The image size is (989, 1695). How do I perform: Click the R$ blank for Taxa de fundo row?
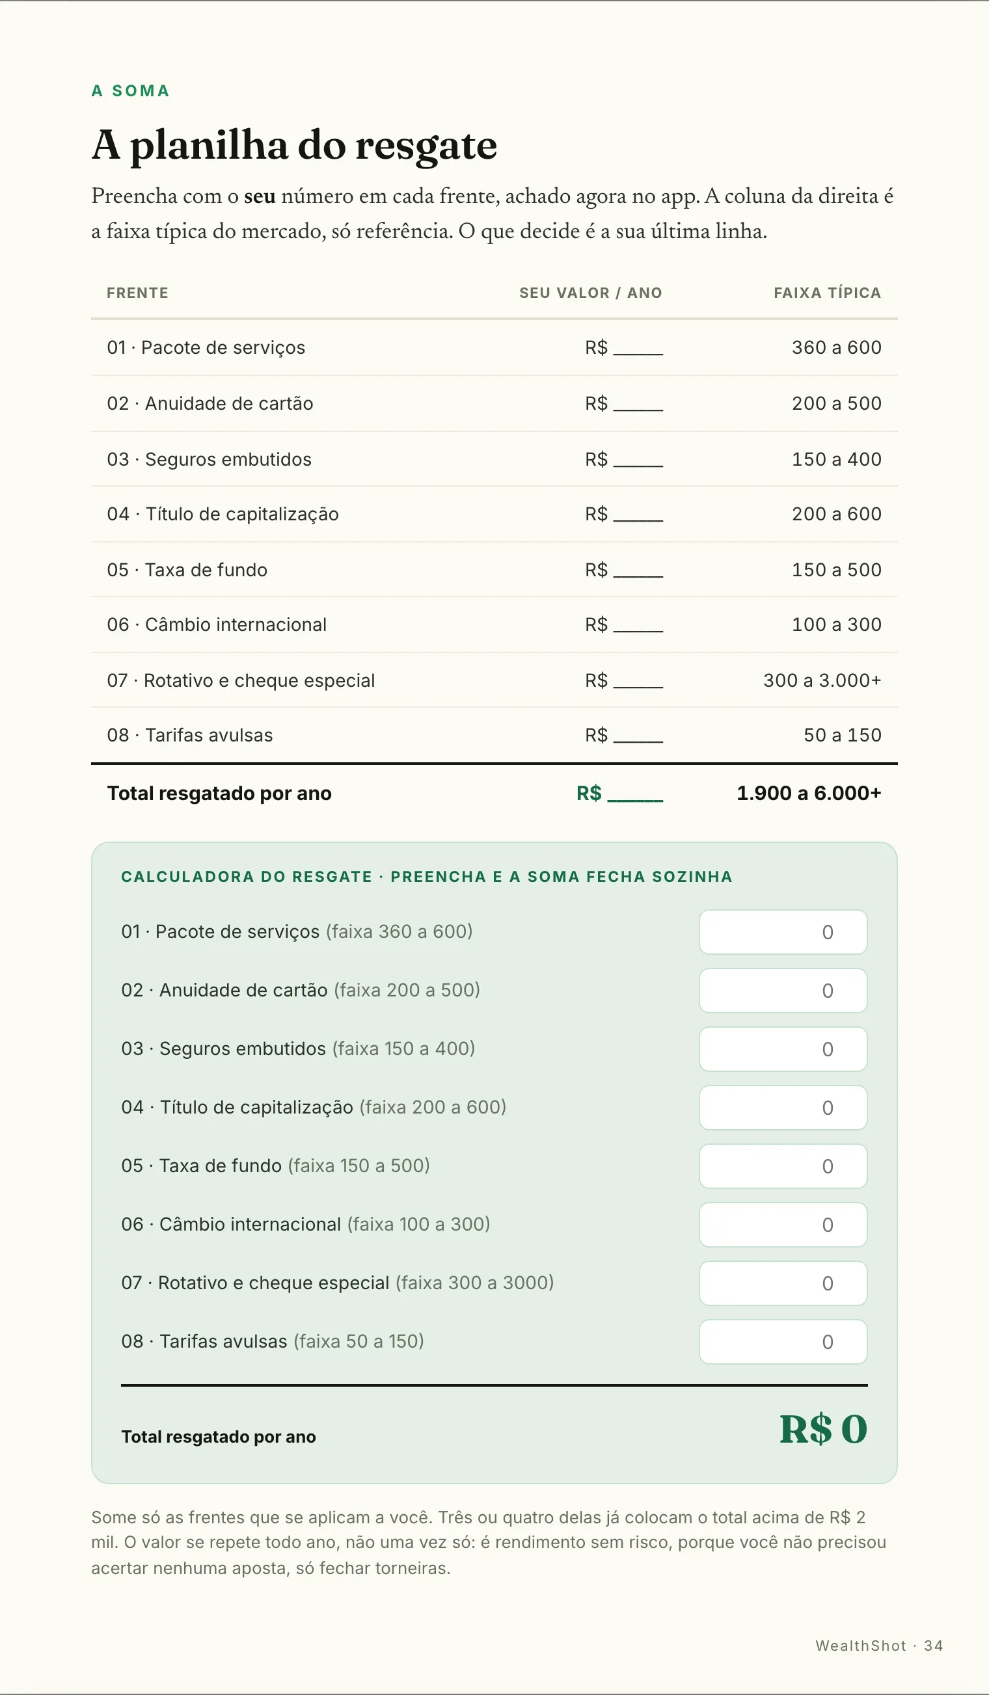[624, 570]
